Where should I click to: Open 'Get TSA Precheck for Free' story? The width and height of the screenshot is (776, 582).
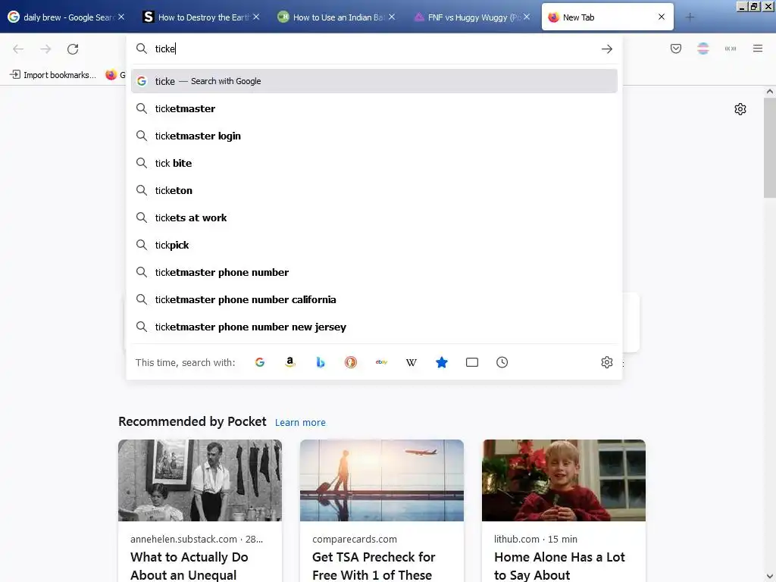click(x=373, y=565)
